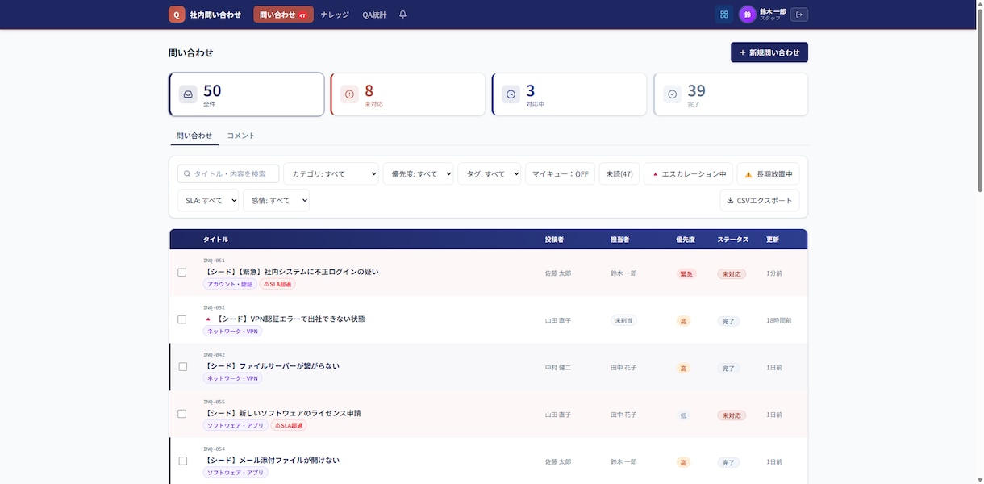Click the checkmark icon on 完了 card
Viewport: 984px width, 484px height.
(x=672, y=94)
